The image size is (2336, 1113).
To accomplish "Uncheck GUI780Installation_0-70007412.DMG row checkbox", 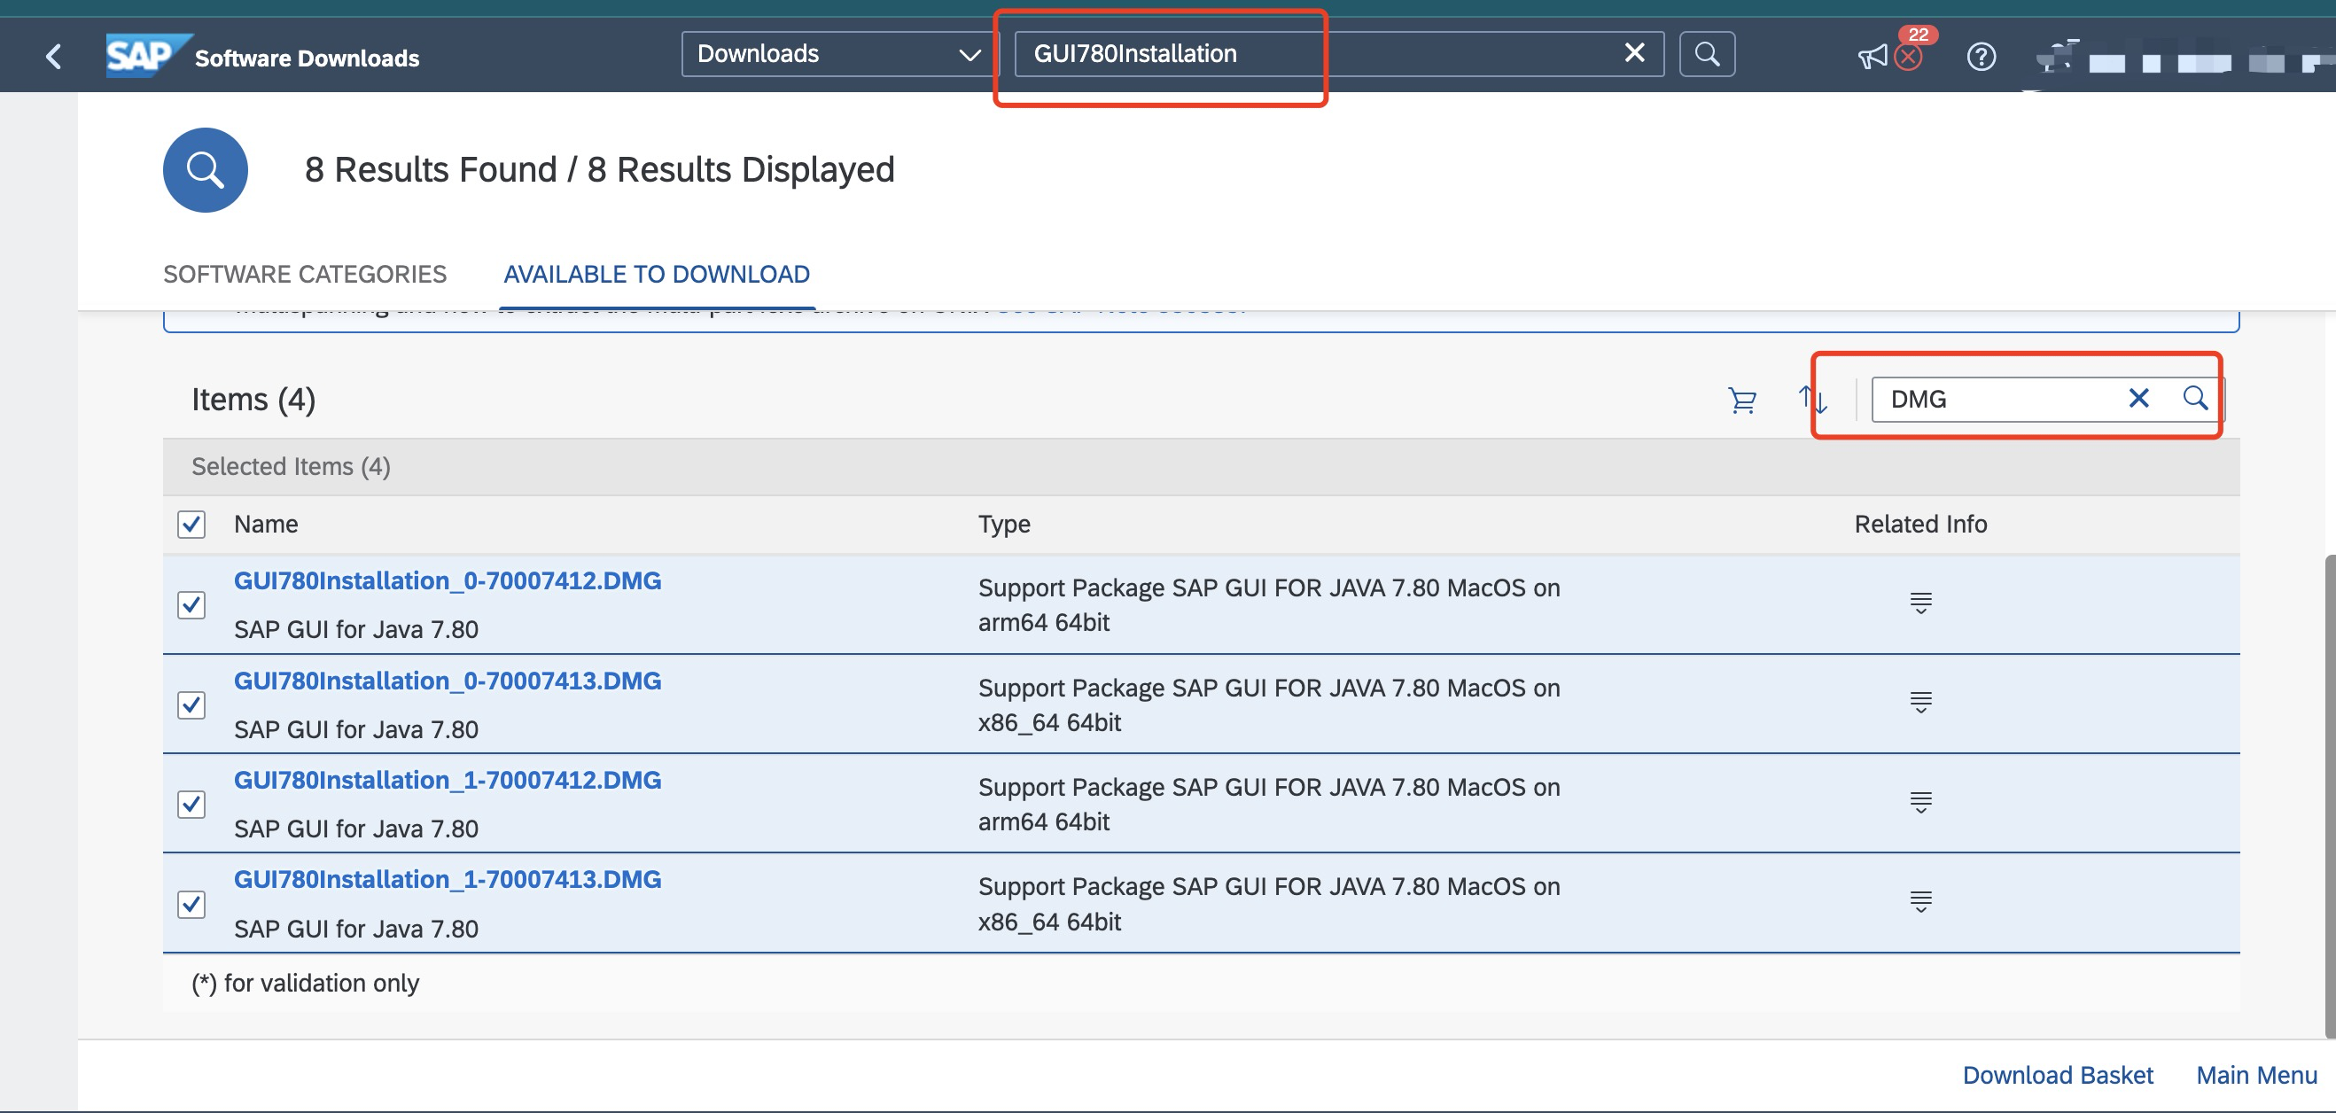I will tap(191, 605).
